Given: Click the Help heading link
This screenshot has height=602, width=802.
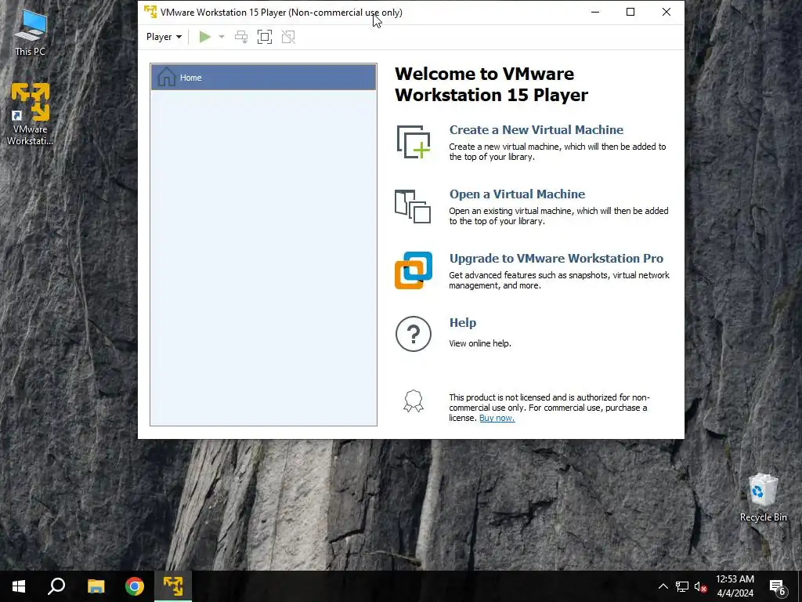Looking at the screenshot, I should pyautogui.click(x=462, y=323).
